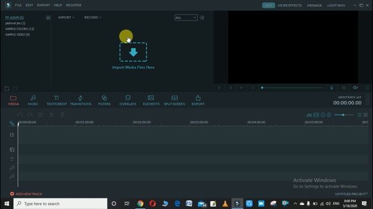Click the timeline zoom slider
Screen dimensions: 373x209
[x=344, y=115]
